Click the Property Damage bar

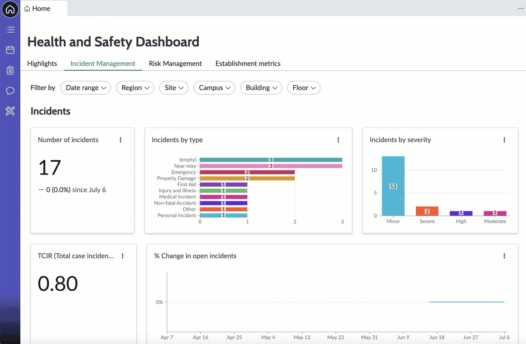coord(247,178)
